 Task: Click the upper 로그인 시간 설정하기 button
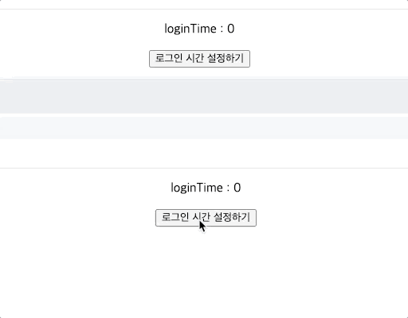point(199,59)
